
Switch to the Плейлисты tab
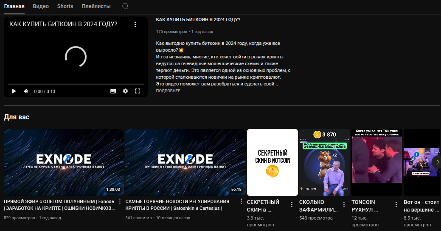[x=96, y=6]
